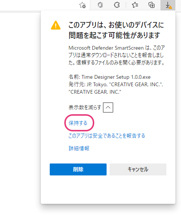Click the blue 削除 button
Screen dimensions: 181x215
78,169
